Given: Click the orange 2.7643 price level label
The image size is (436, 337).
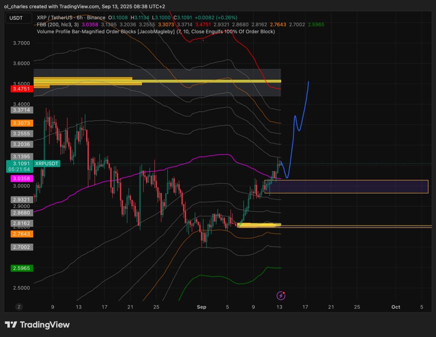Looking at the screenshot, I should (22, 234).
